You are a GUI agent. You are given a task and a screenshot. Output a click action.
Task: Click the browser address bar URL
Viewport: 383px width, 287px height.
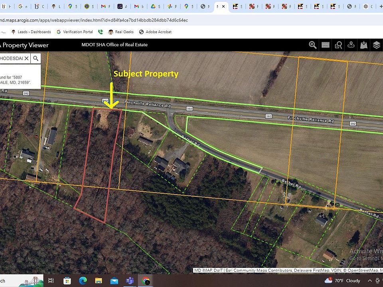pos(94,20)
